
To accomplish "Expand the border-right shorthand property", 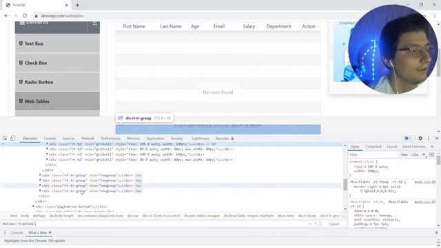I will (380, 187).
